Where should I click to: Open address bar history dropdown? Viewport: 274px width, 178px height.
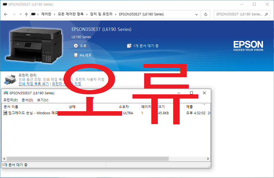click(197, 15)
